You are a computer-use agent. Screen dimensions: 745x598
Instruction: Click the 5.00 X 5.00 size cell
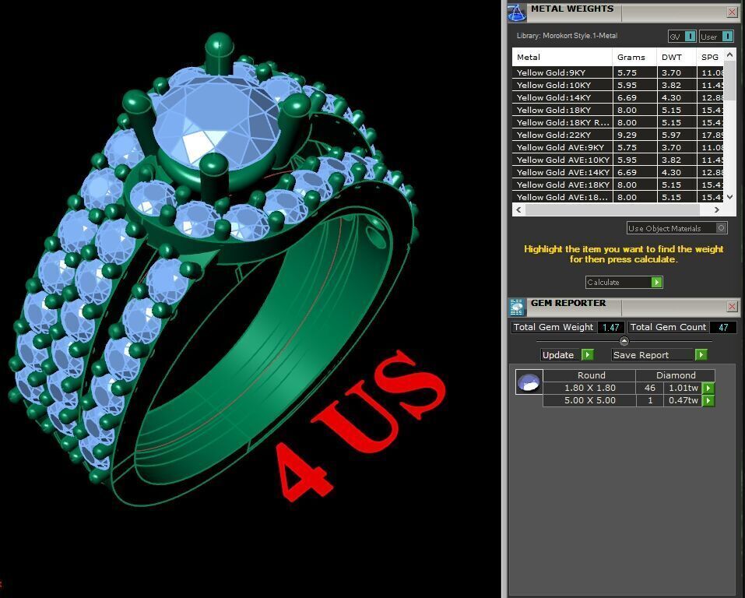[589, 400]
